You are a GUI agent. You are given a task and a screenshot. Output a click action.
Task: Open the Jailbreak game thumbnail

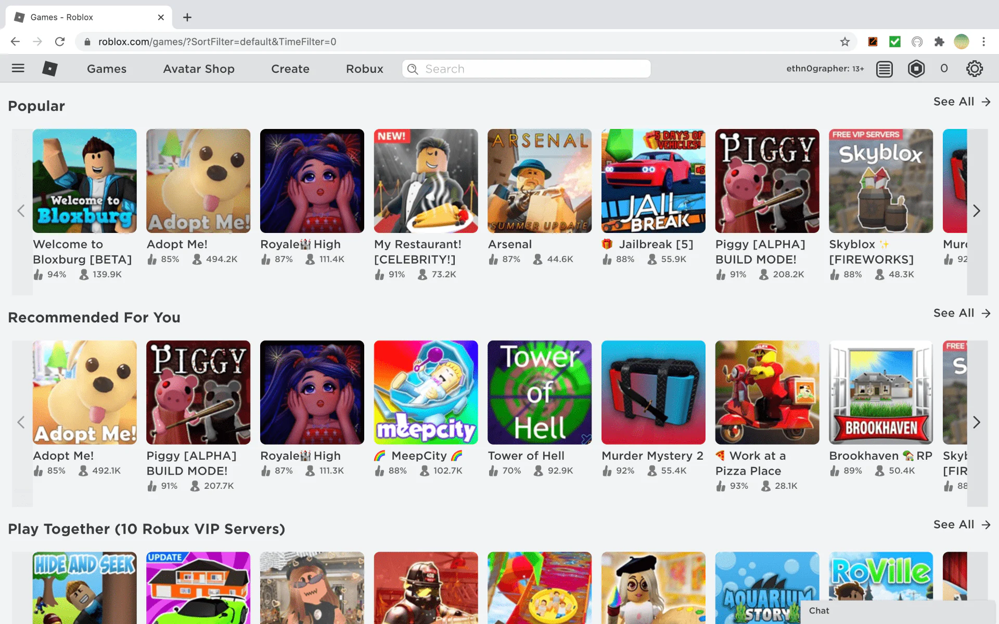pyautogui.click(x=653, y=180)
